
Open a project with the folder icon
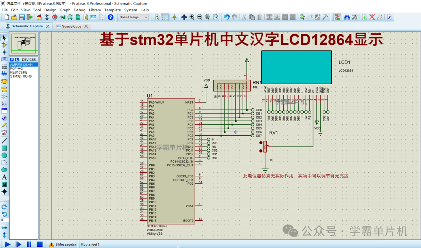pyautogui.click(x=14, y=17)
